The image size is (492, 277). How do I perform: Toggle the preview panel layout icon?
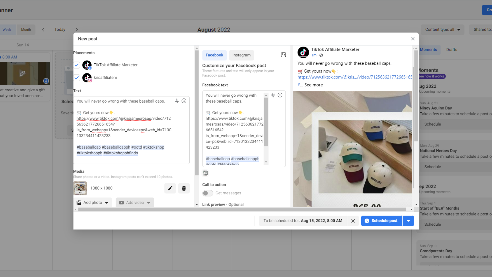(x=283, y=55)
